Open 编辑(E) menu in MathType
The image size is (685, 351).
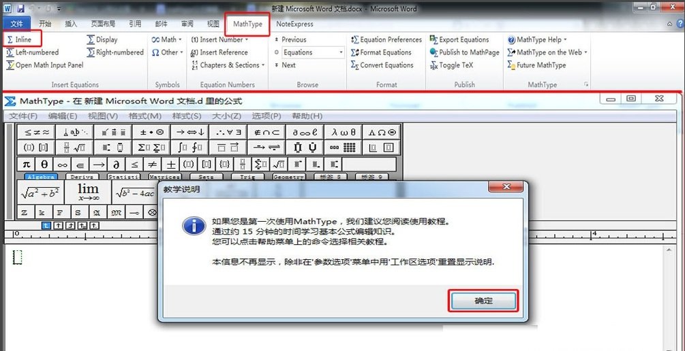(x=63, y=116)
